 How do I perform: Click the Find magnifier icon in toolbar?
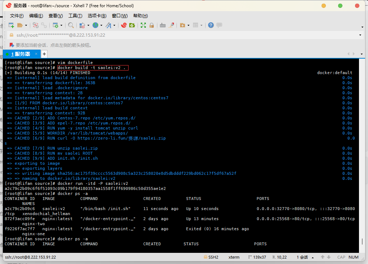(71, 25)
